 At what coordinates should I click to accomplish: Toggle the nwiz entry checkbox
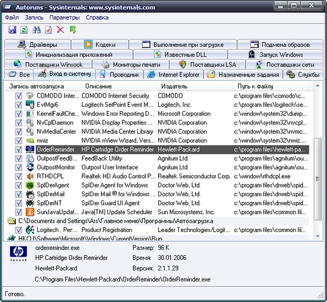[19, 141]
